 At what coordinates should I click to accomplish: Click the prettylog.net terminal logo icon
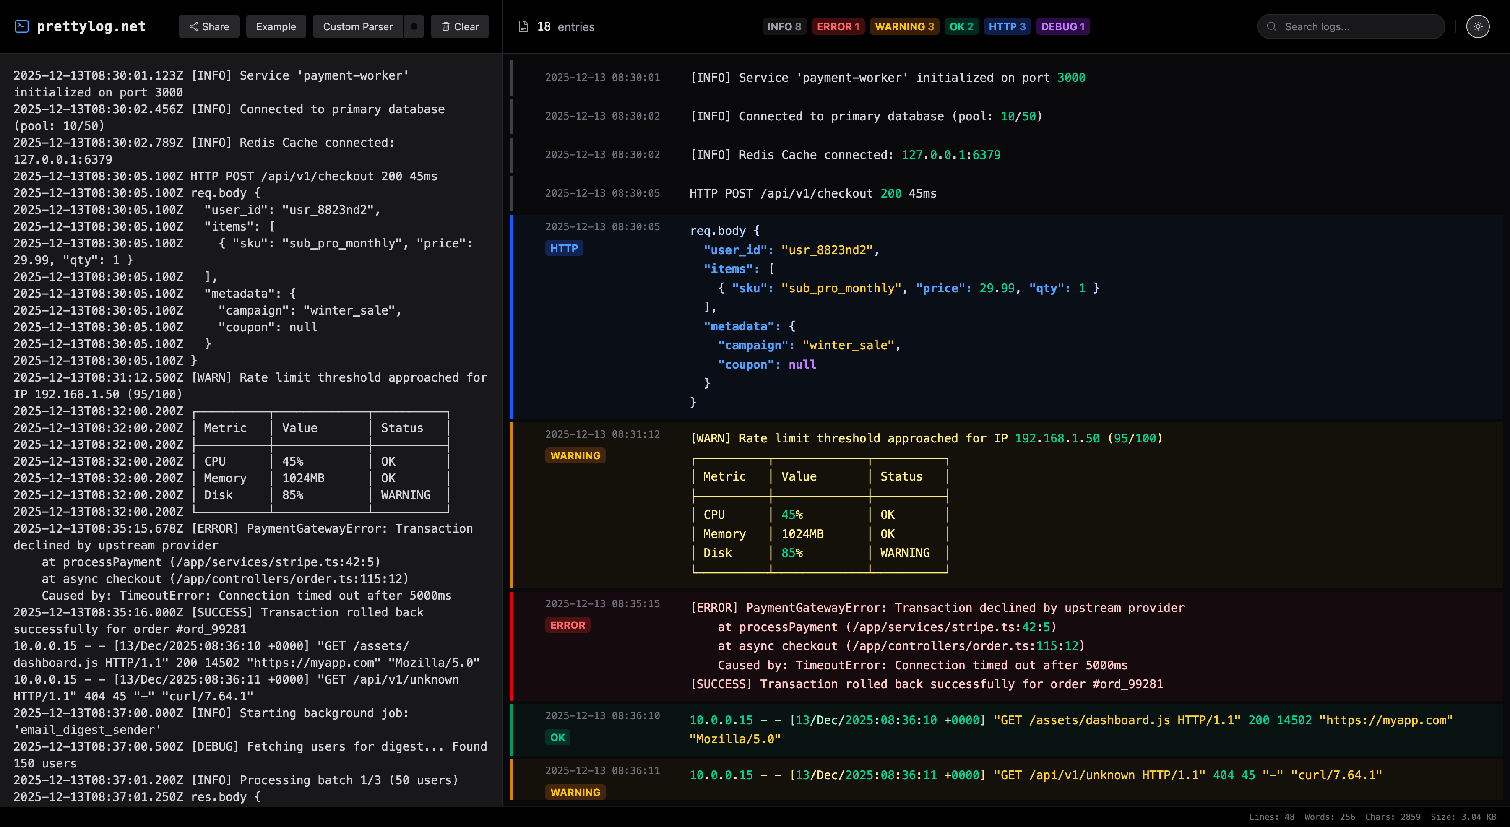point(22,26)
